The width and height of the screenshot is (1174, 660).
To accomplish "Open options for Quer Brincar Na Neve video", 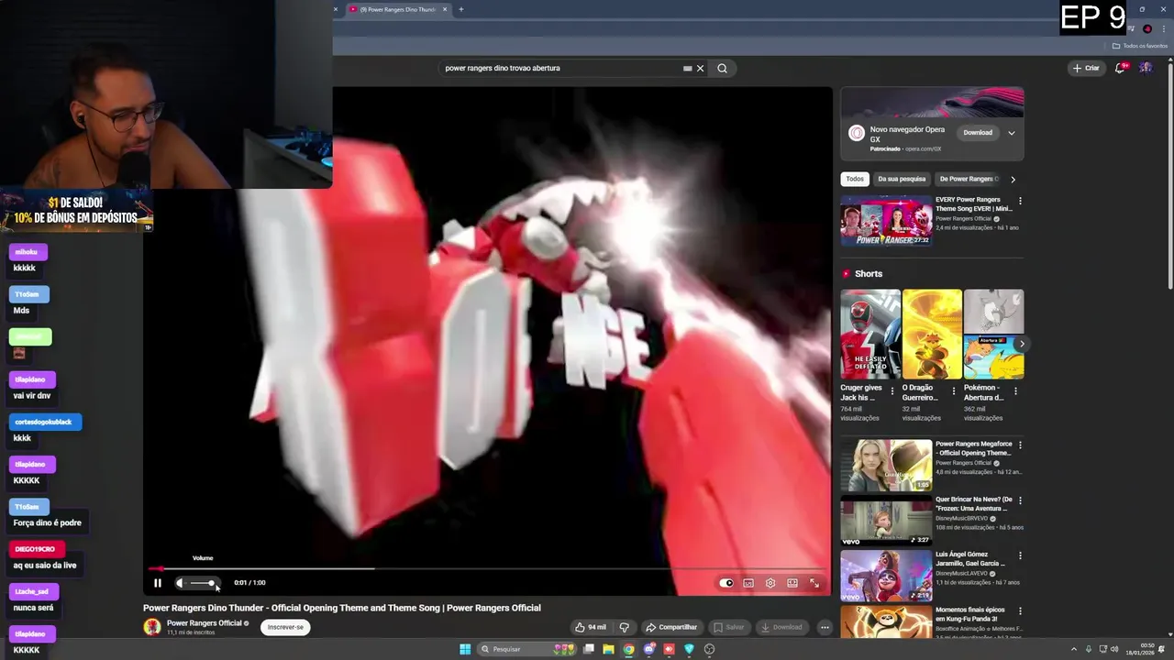I will 1020,500.
